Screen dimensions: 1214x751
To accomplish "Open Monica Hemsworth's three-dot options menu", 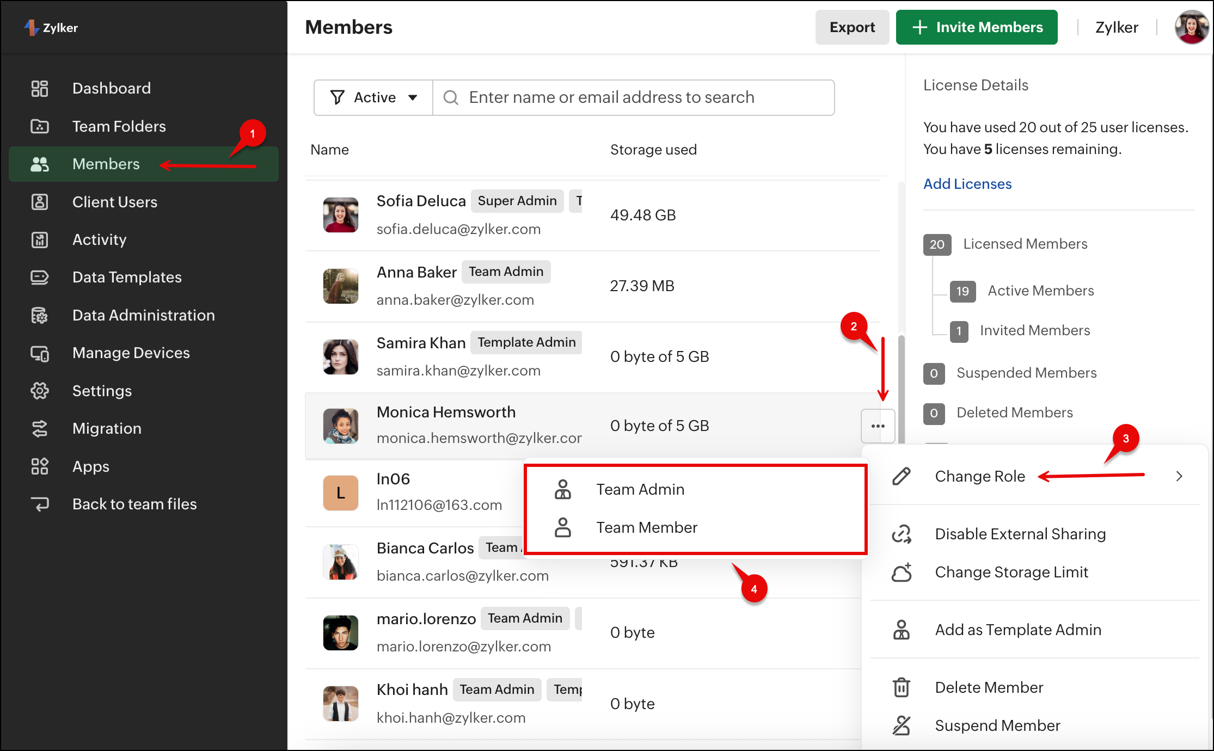I will 878,426.
